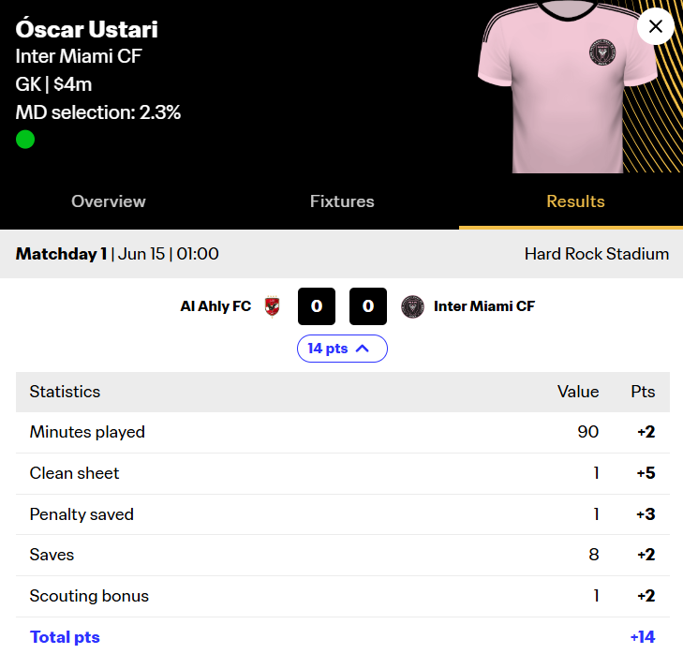The image size is (683, 669).
Task: Click the Matchday 1 header
Action: 62,254
